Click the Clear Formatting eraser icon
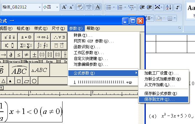195x124 pixels. click(80, 7)
